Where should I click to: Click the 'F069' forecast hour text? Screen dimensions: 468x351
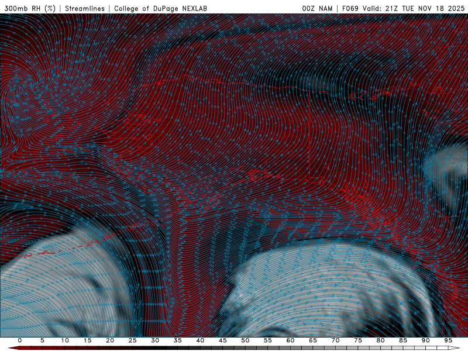pos(350,8)
